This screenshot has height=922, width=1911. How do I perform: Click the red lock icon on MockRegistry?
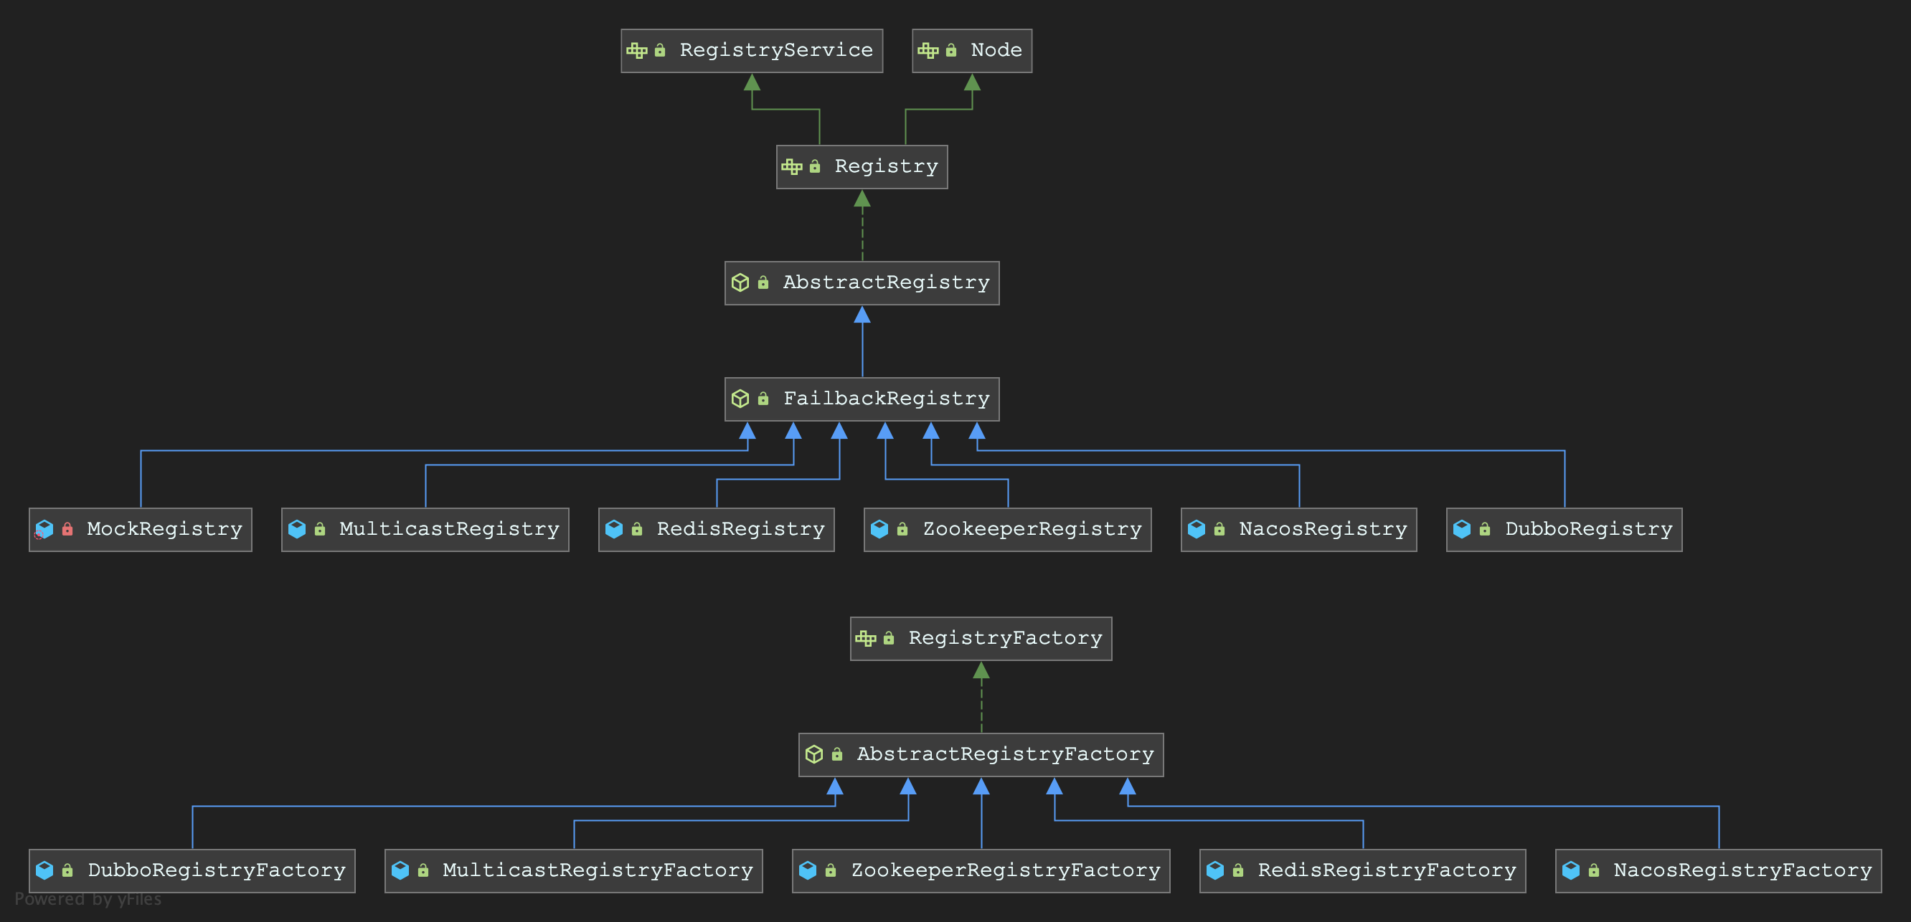(x=67, y=529)
